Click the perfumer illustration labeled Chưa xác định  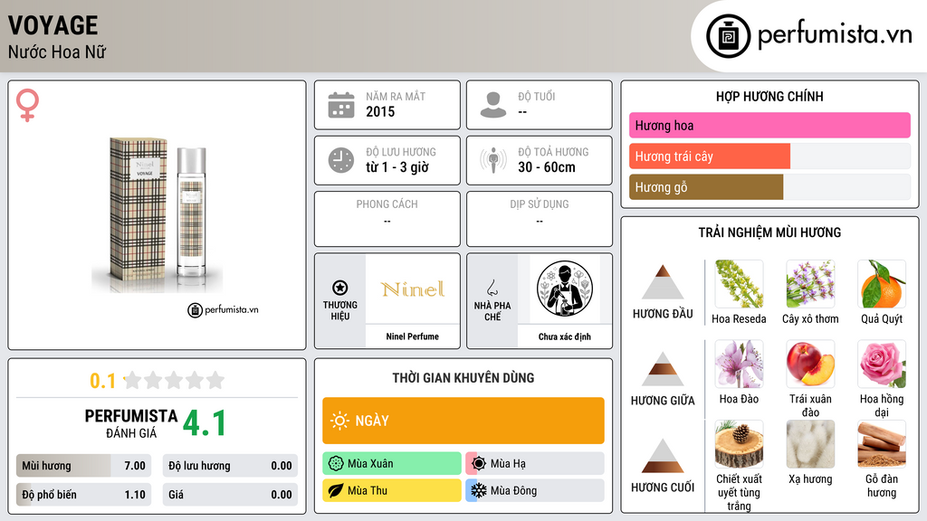(565, 289)
